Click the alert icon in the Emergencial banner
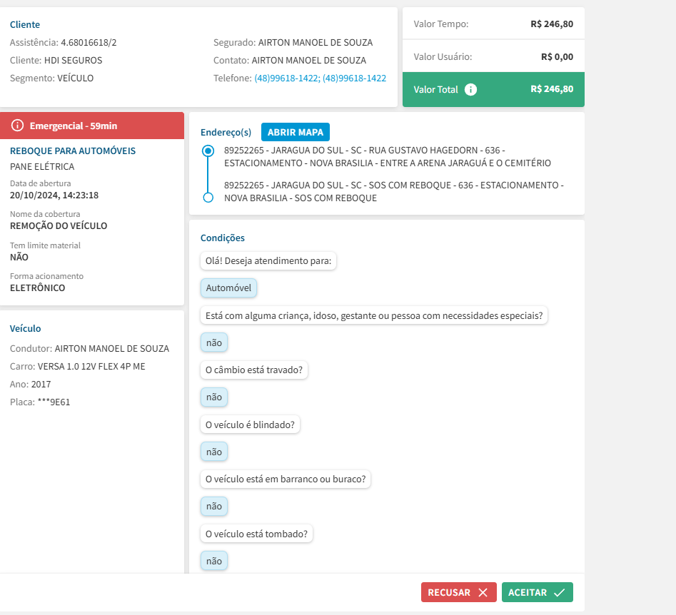 [18, 126]
